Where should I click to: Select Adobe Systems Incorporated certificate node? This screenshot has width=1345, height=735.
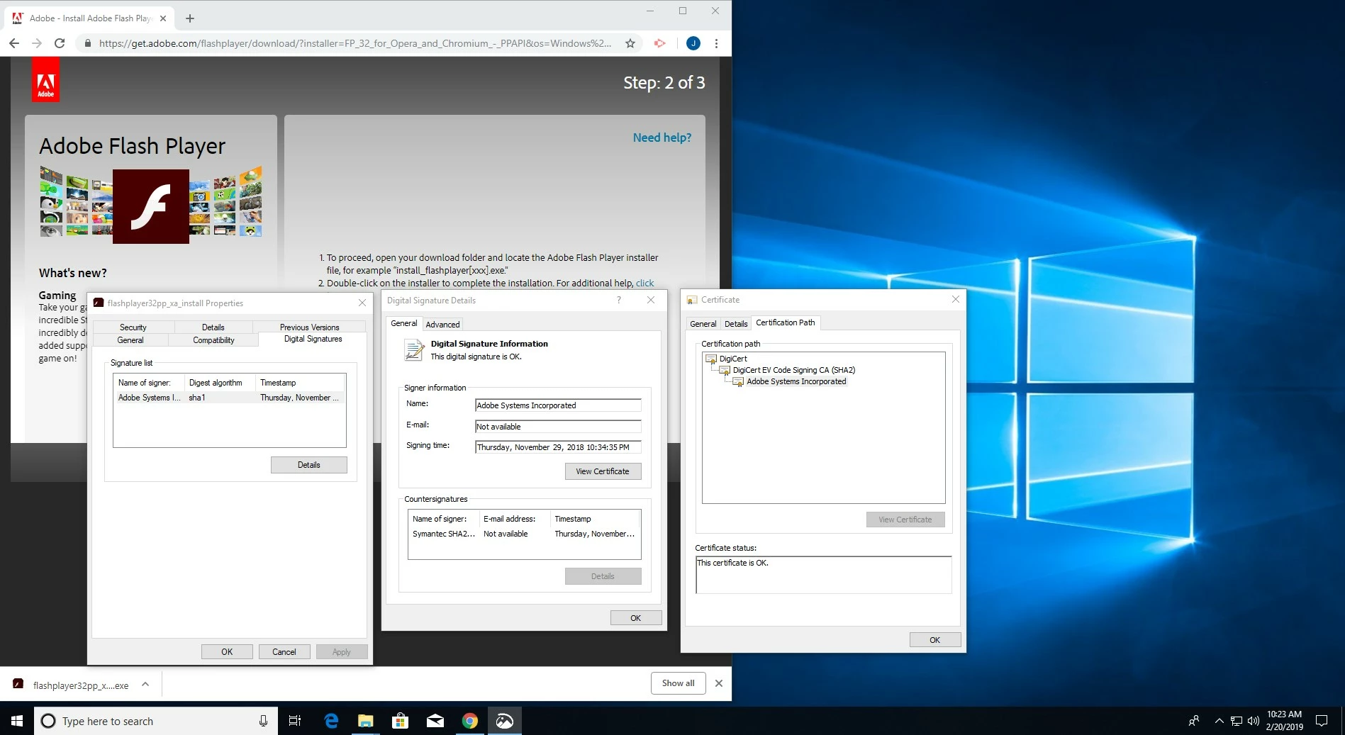tap(796, 381)
